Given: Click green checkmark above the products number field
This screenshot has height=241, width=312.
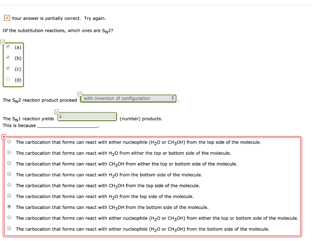Looking at the screenshot, I should (57, 112).
